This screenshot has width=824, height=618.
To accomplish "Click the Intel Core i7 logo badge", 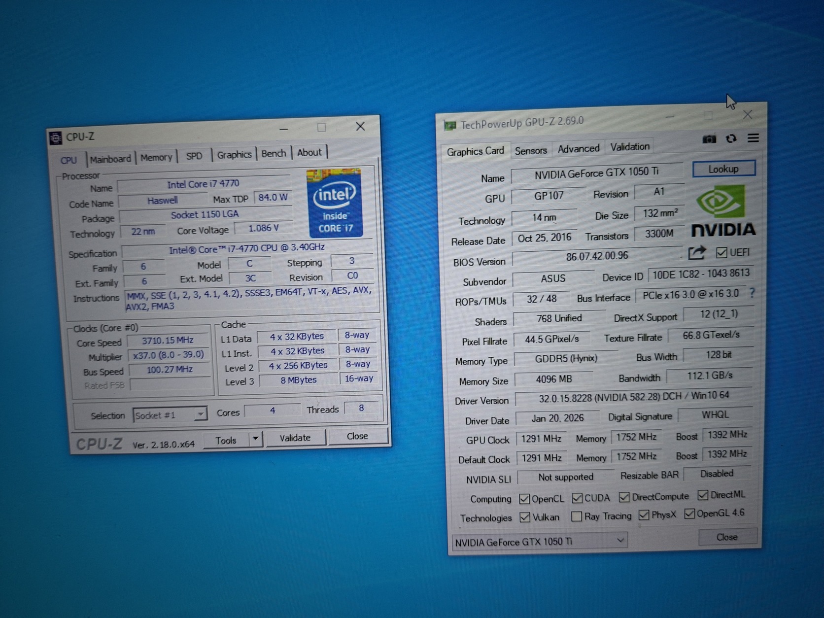I will [x=335, y=203].
